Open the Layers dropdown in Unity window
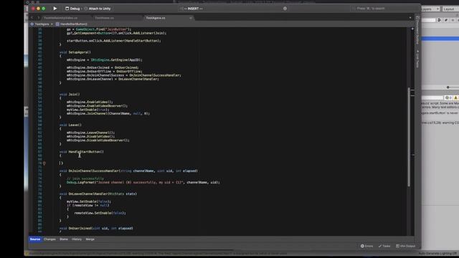459x258 pixels. (x=430, y=9)
